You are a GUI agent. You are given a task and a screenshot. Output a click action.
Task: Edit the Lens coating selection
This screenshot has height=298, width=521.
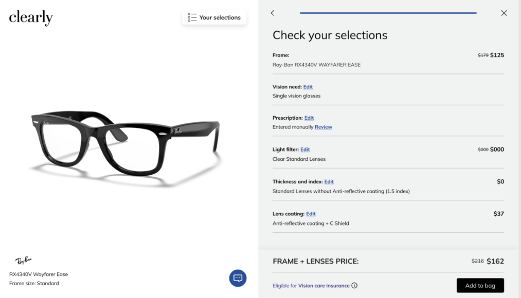pyautogui.click(x=311, y=213)
